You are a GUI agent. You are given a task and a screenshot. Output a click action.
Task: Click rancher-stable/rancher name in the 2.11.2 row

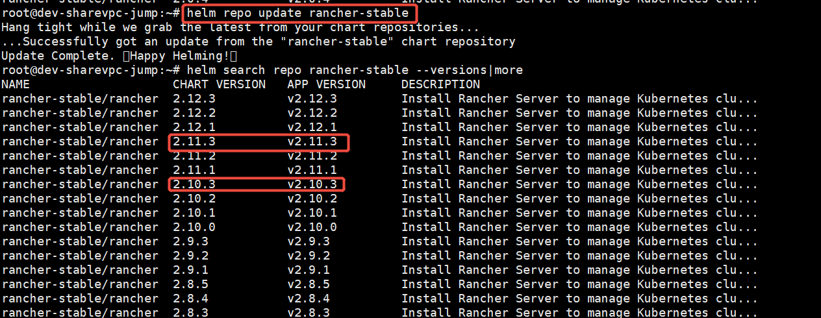(80, 156)
